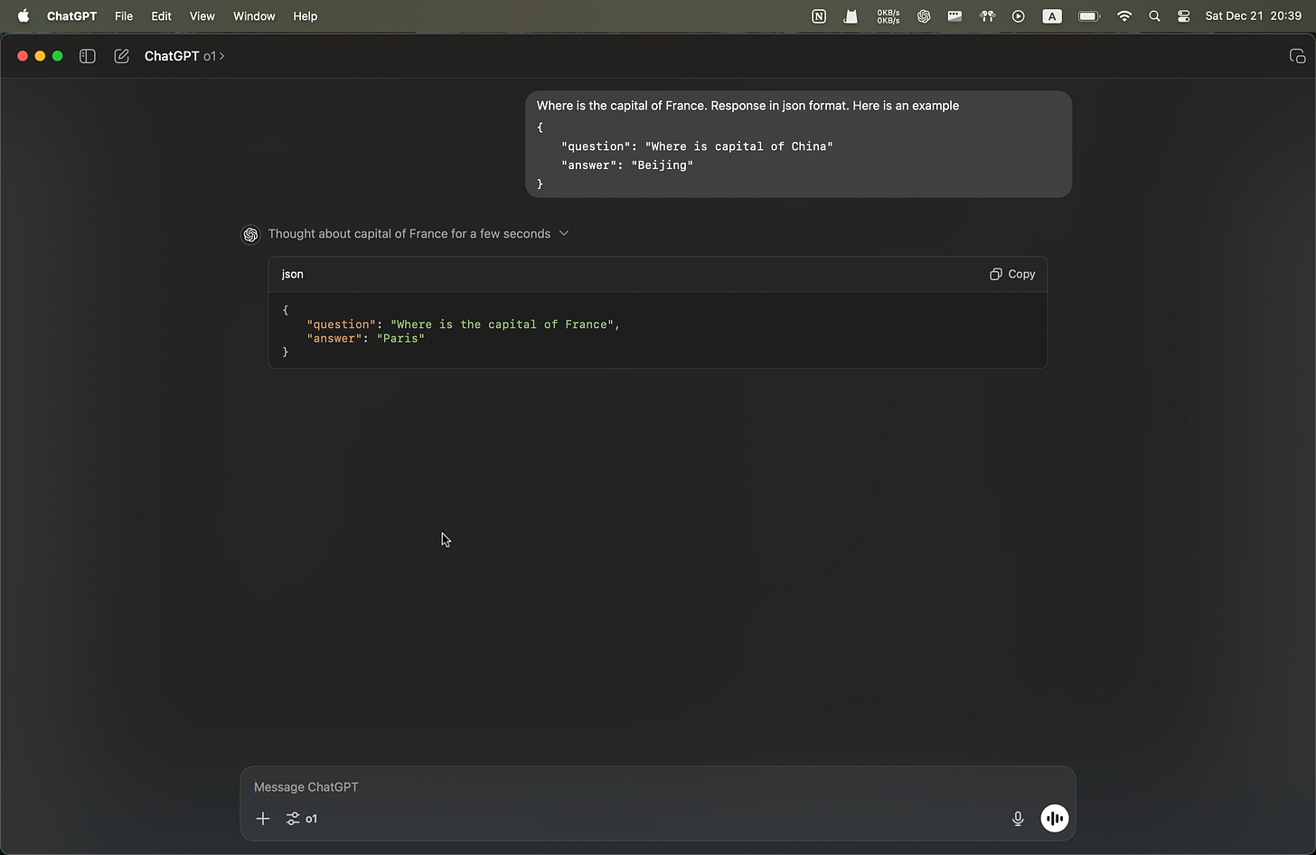1316x855 pixels.
Task: Open the o1 model options in the input bar
Action: 301,818
